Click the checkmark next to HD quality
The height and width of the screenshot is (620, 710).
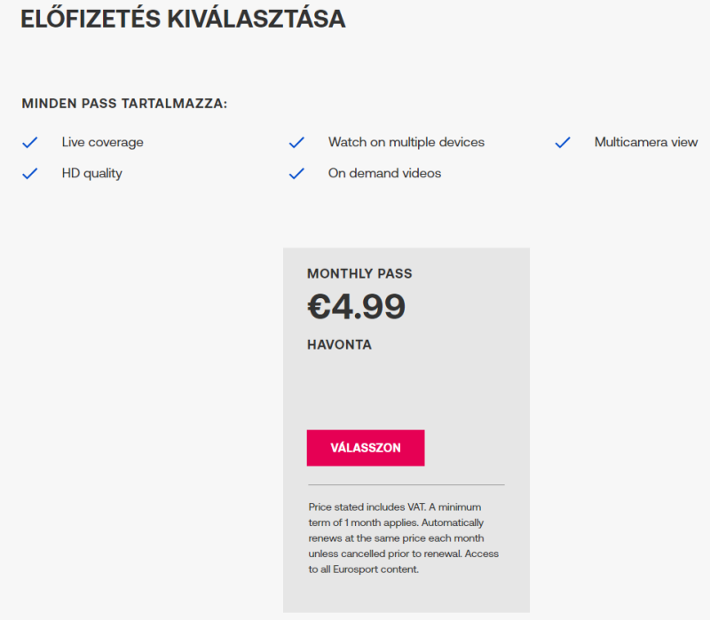tap(30, 174)
